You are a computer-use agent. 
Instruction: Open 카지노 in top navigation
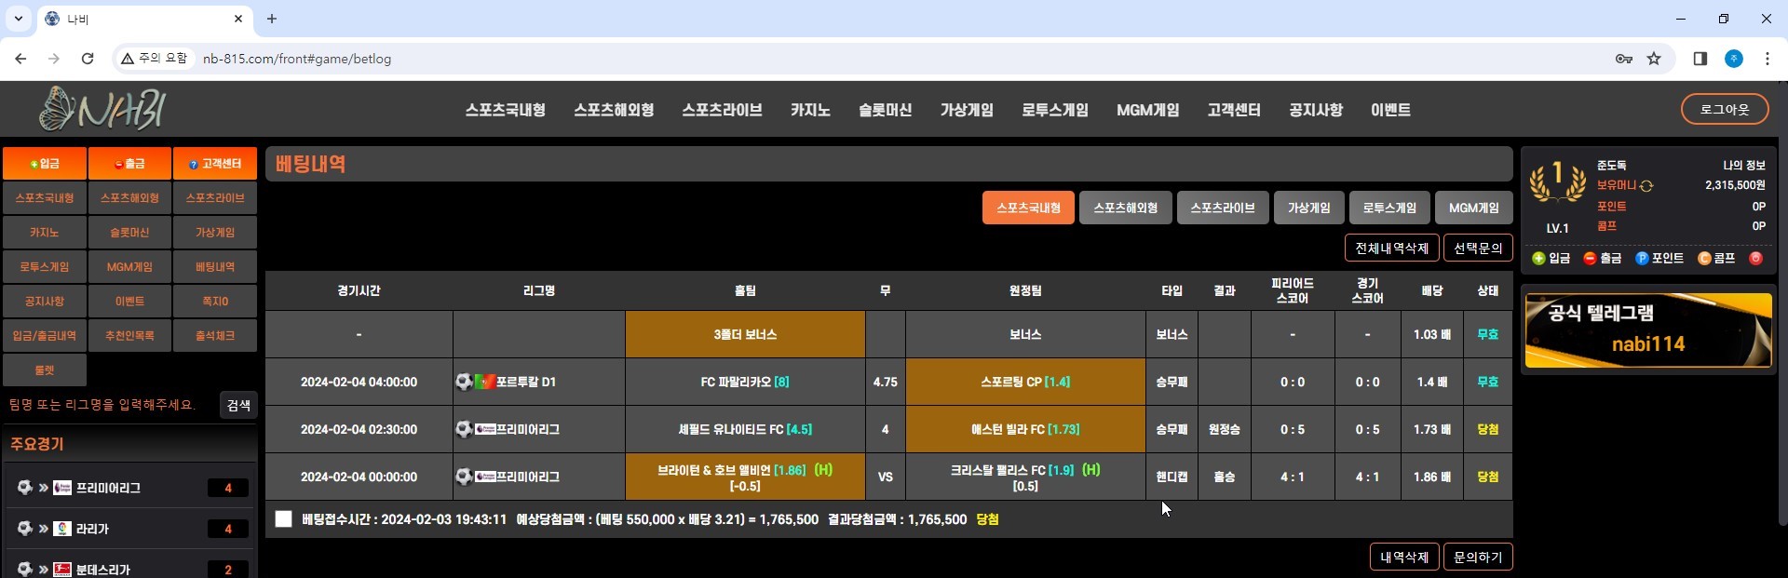[x=810, y=110]
